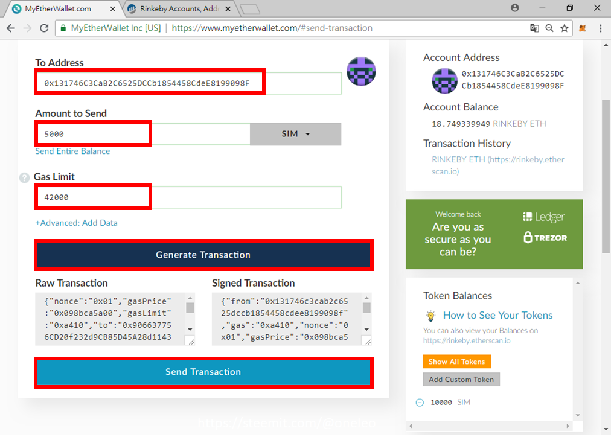
Task: Click the Amount to Send field
Action: [142, 134]
